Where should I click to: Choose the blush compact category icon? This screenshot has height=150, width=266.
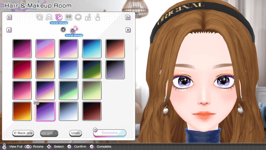[x=78, y=17]
